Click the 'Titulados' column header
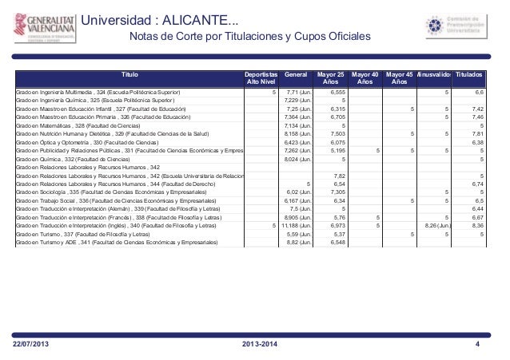Screen dimensions: 510x360 tap(468, 75)
